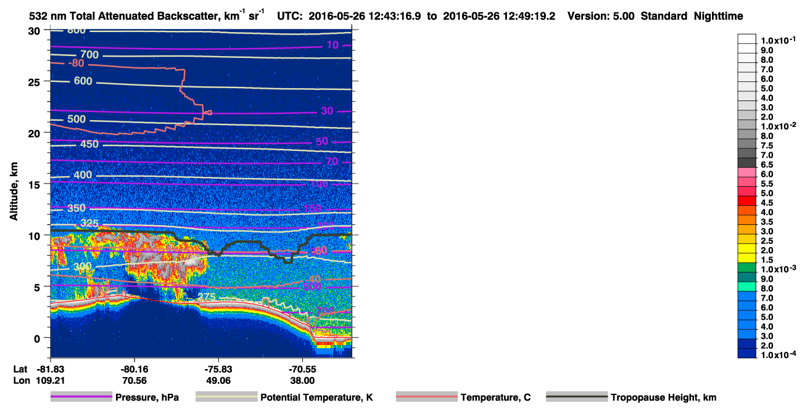The height and width of the screenshot is (411, 802).
Task: Click the longitude value 109.21
Action: click(x=51, y=381)
